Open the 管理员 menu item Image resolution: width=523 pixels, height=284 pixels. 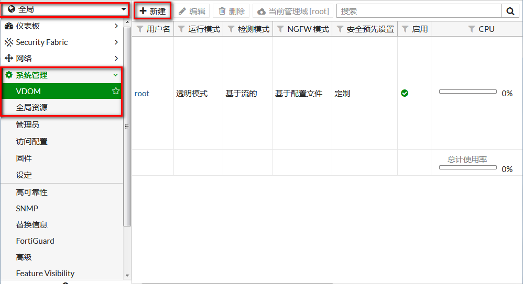[x=28, y=124]
